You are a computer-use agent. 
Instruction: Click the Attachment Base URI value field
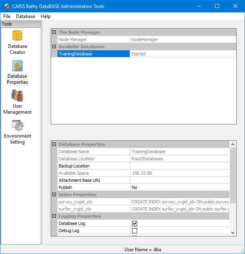[x=180, y=180]
